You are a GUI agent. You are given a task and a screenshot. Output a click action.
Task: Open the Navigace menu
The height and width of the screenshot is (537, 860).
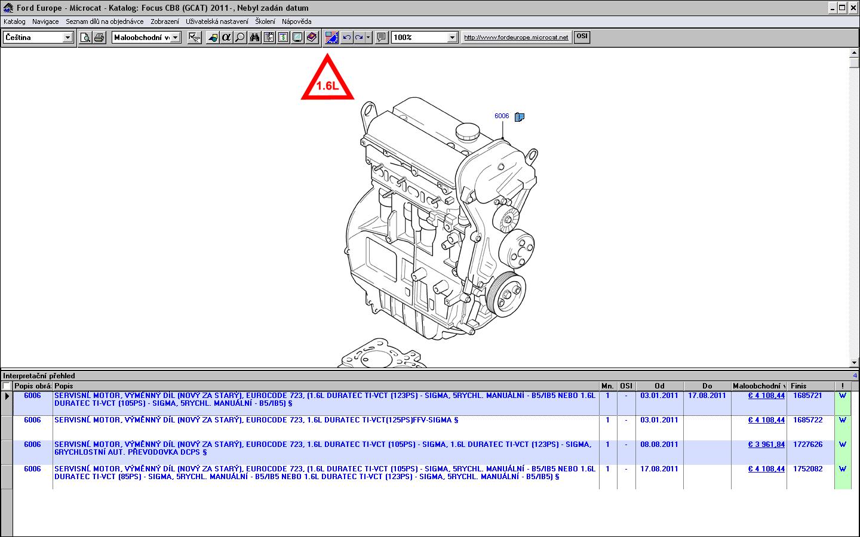tap(45, 21)
